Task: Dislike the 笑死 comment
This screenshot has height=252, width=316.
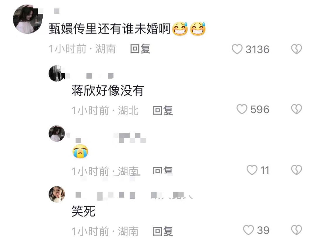Action: [x=296, y=230]
